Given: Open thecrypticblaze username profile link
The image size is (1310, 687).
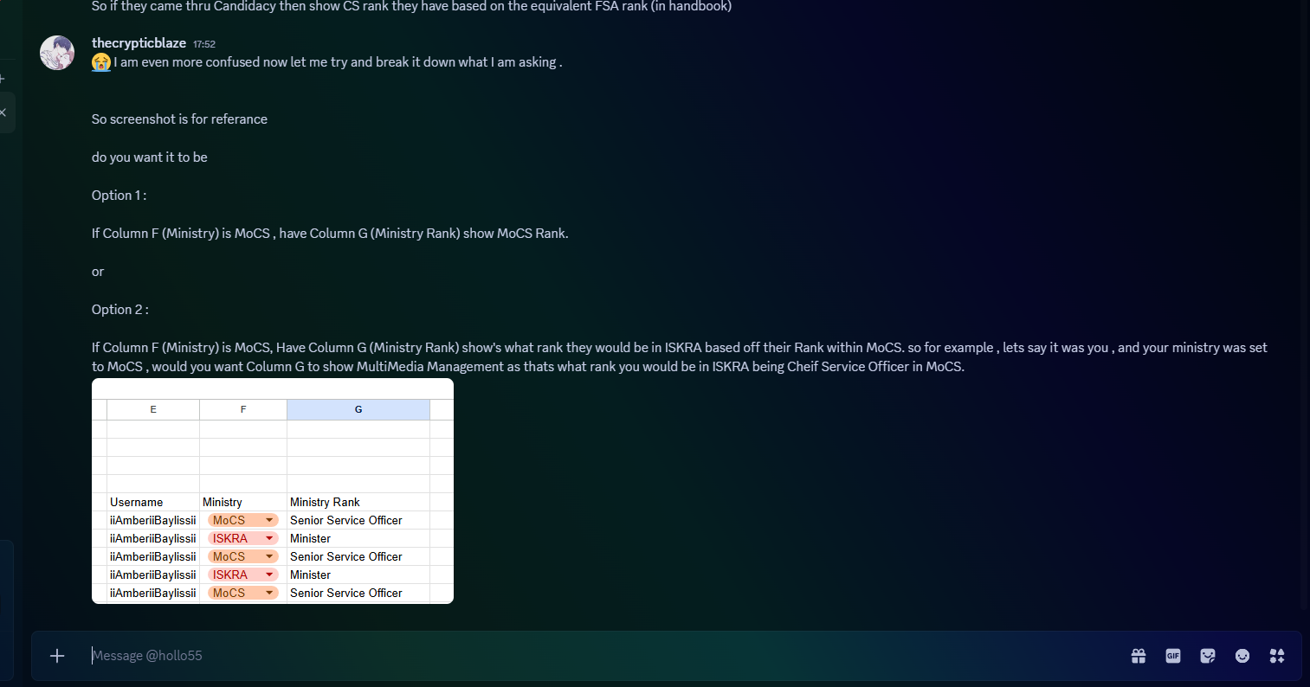Looking at the screenshot, I should coord(139,43).
